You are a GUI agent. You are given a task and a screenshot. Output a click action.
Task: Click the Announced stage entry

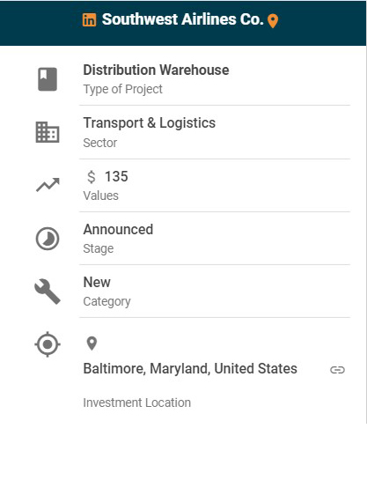point(118,230)
